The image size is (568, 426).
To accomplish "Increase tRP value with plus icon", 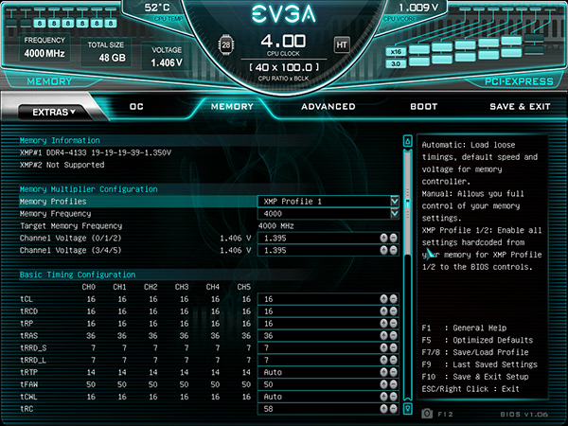I will pyautogui.click(x=384, y=324).
